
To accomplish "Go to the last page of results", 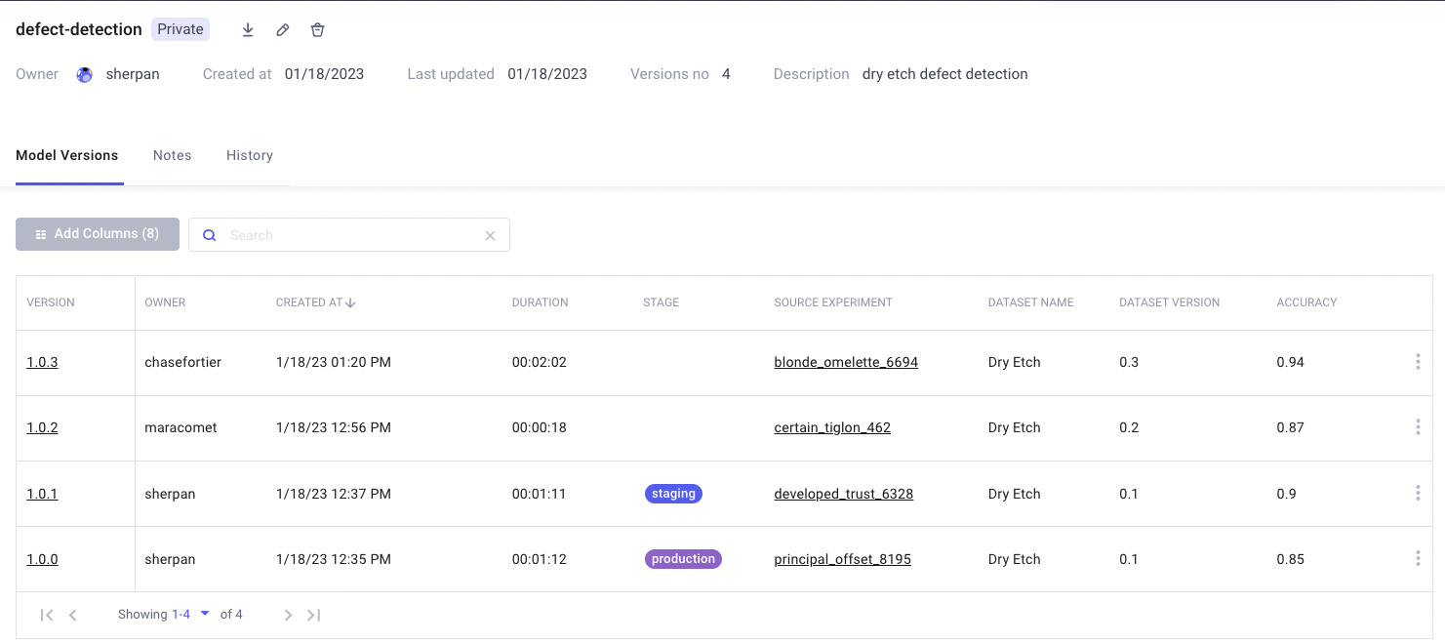I will (313, 615).
